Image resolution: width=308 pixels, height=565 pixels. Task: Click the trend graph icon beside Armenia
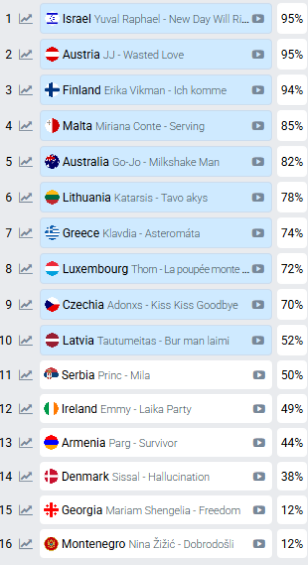point(26,443)
